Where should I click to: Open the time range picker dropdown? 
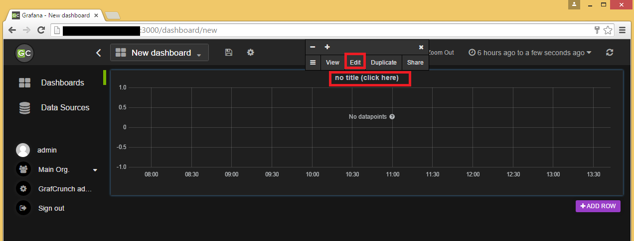[530, 53]
